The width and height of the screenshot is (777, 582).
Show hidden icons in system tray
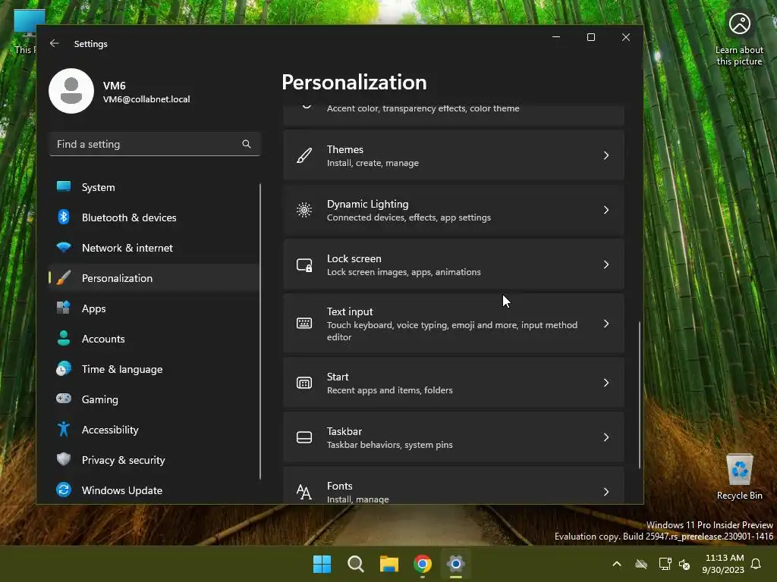coord(617,564)
